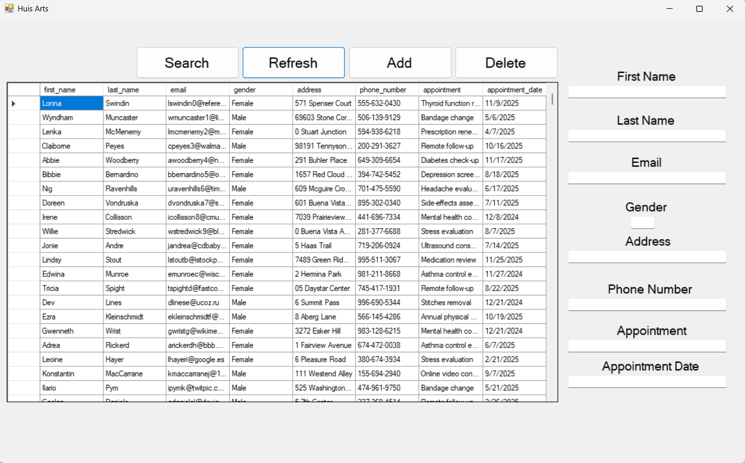Click the Address text field
This screenshot has height=463, width=745.
647,257
